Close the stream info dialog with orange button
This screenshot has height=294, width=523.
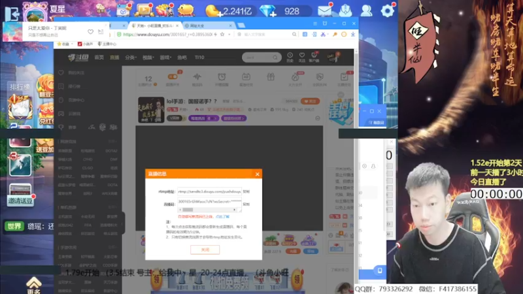click(x=205, y=250)
